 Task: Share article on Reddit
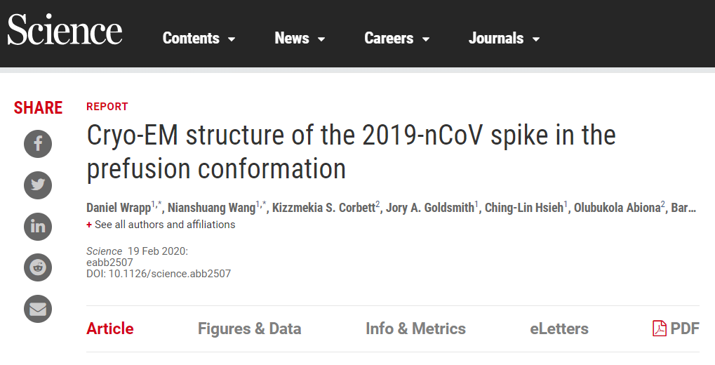pyautogui.click(x=38, y=267)
